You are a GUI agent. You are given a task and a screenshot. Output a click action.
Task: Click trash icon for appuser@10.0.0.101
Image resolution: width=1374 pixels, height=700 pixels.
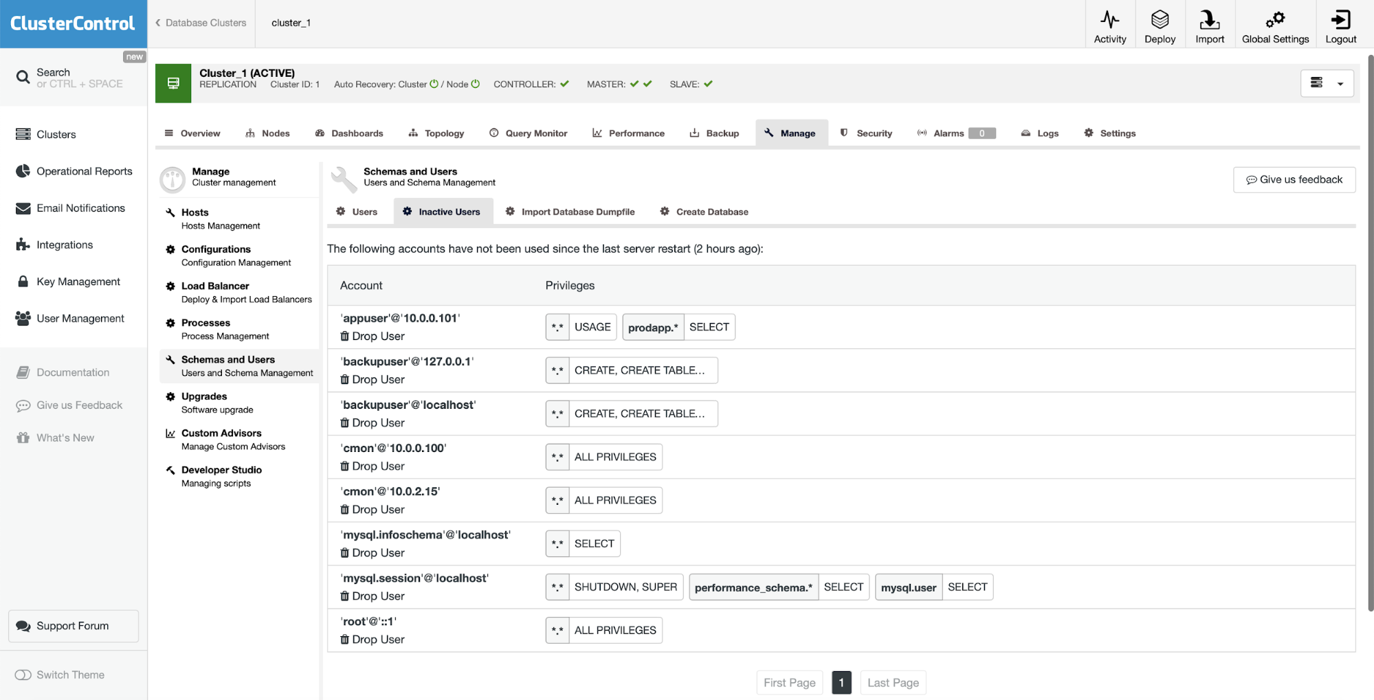pyautogui.click(x=344, y=336)
